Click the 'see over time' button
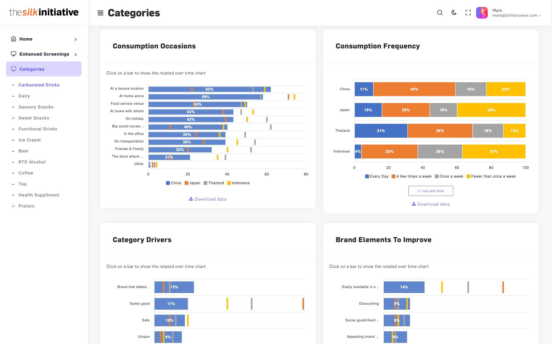This screenshot has height=344, width=552. (x=431, y=191)
